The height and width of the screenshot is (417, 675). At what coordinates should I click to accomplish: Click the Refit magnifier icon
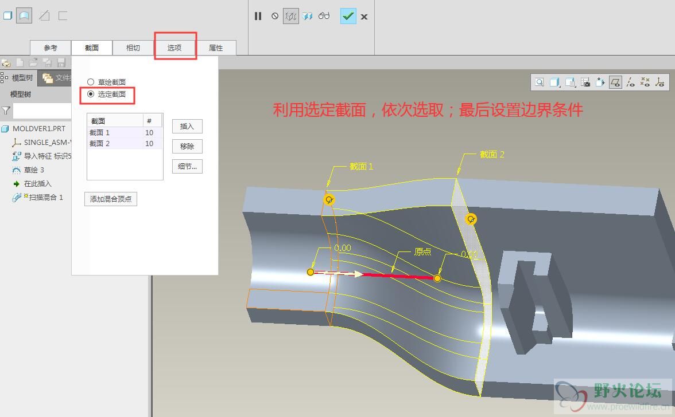pos(540,82)
